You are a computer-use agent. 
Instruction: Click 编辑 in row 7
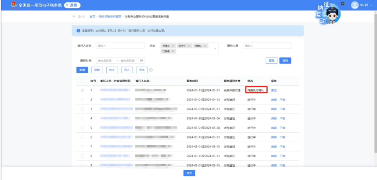(273, 146)
